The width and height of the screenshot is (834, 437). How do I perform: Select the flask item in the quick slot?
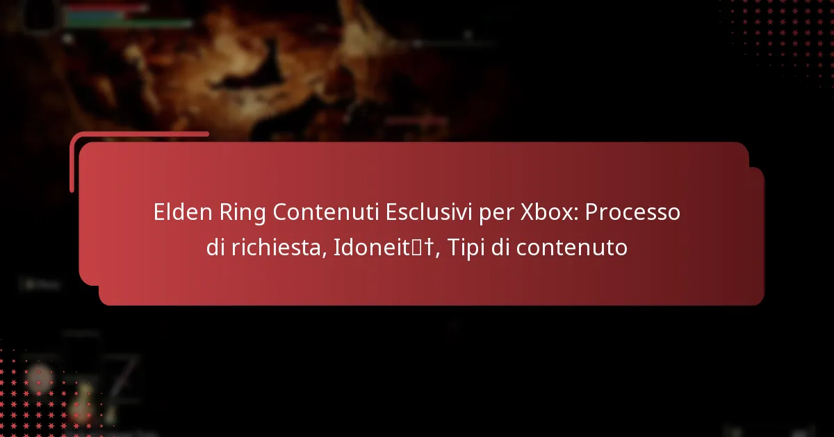tap(84, 397)
